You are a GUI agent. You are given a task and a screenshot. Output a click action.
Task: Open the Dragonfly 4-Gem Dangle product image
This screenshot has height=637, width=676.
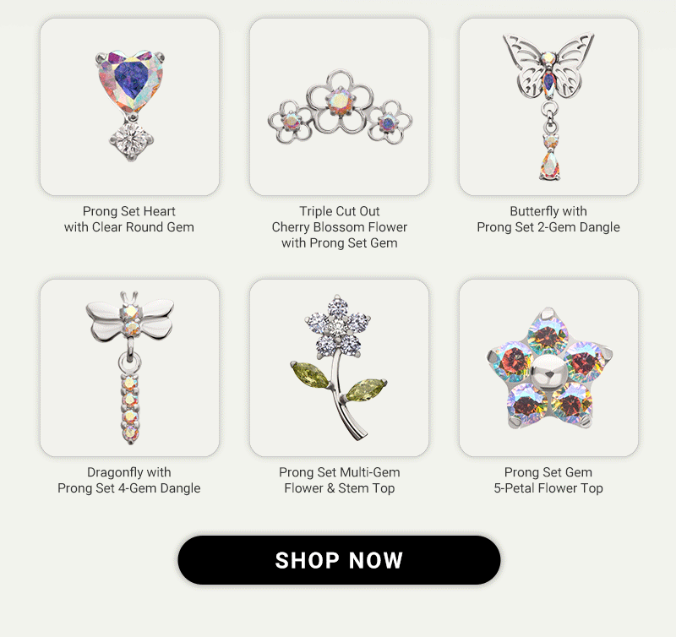coord(130,367)
